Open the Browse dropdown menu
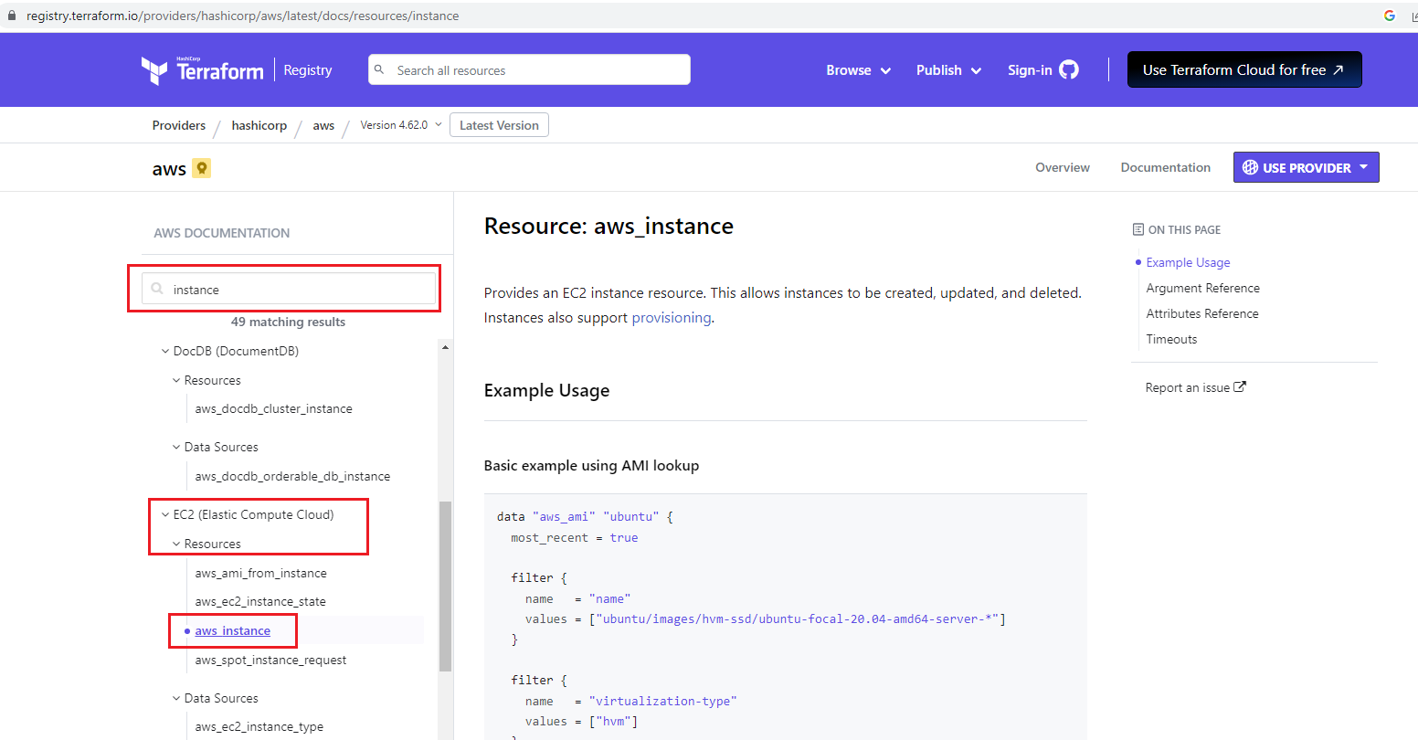The image size is (1418, 740). click(x=858, y=70)
